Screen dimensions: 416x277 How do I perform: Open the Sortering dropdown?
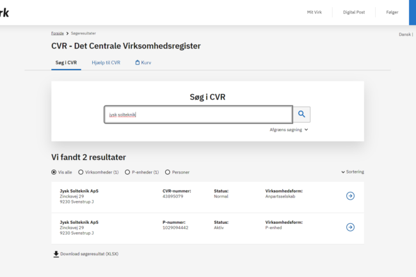coord(353,172)
